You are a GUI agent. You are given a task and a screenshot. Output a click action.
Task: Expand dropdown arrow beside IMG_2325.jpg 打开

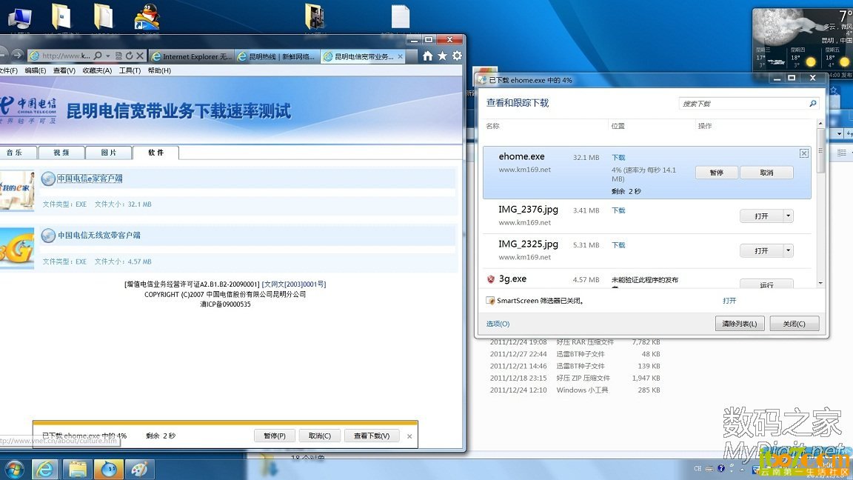tap(788, 251)
